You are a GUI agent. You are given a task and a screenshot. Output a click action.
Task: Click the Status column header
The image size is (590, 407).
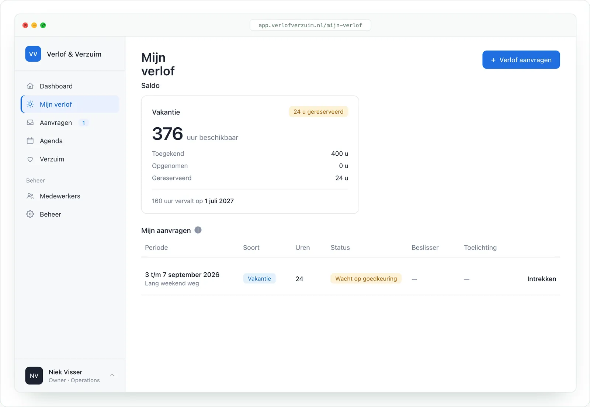coord(340,248)
